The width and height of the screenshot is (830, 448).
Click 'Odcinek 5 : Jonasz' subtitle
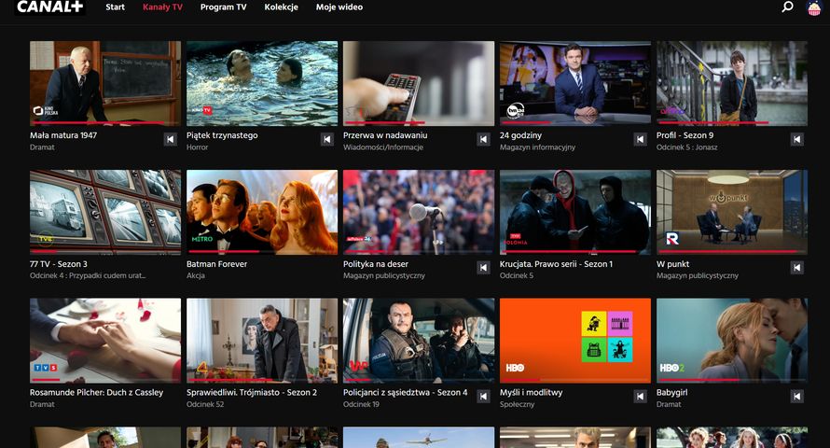[x=687, y=147]
